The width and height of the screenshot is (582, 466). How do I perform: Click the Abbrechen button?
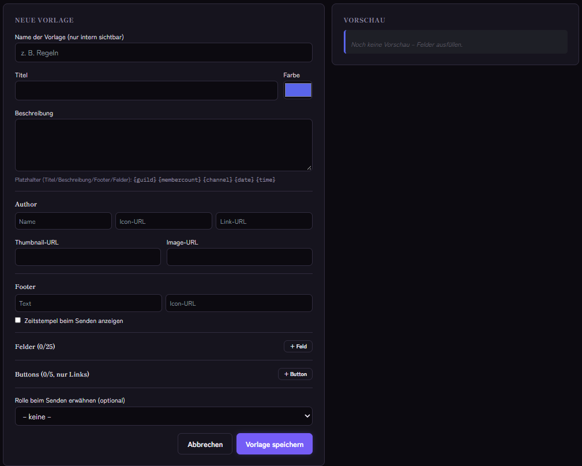coord(205,444)
